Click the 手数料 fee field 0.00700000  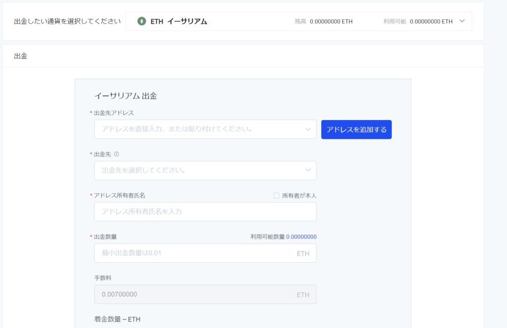click(205, 294)
